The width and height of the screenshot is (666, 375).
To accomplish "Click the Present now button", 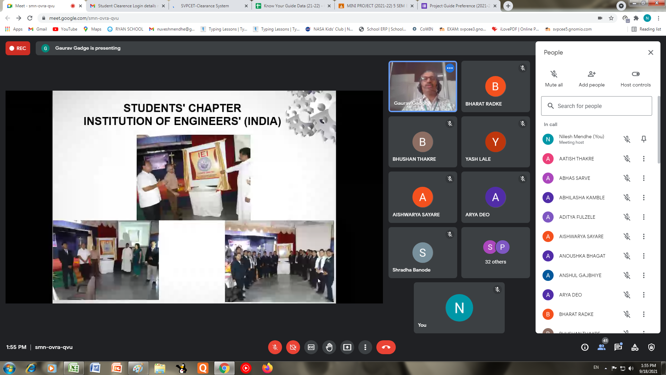I will pos(347,347).
